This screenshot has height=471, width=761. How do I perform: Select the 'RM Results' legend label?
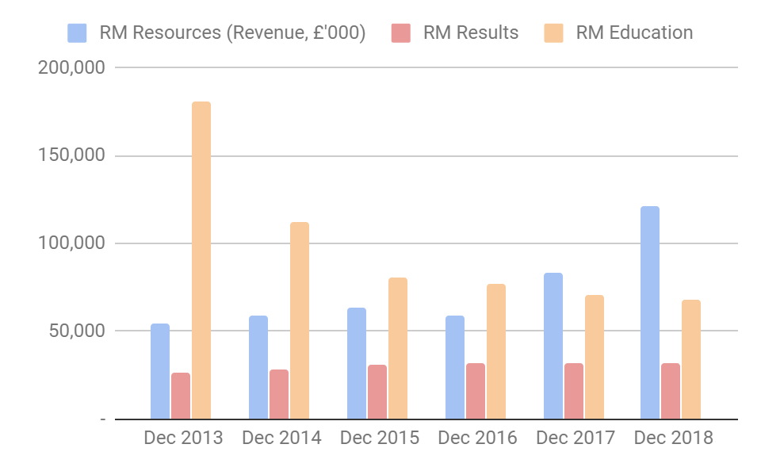[471, 33]
